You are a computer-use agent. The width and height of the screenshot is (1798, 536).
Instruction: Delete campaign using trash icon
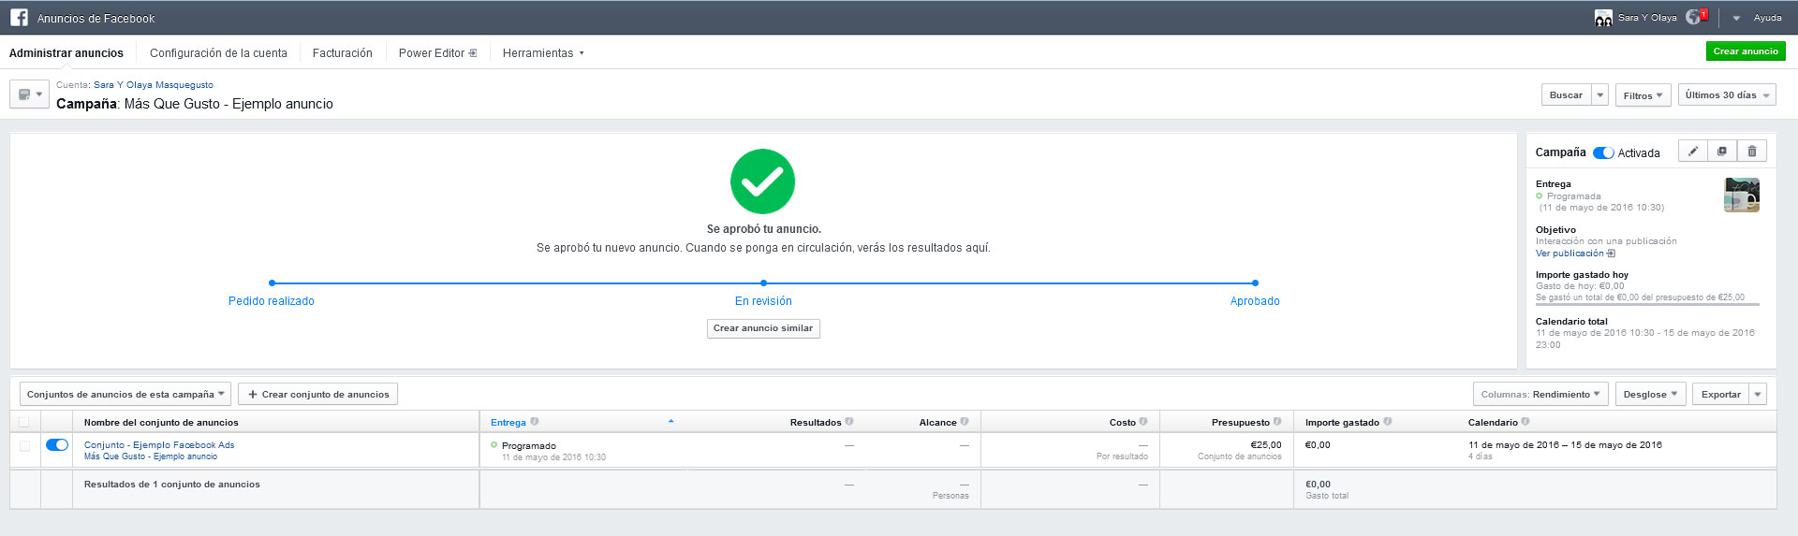pyautogui.click(x=1752, y=152)
